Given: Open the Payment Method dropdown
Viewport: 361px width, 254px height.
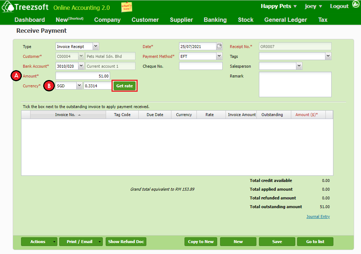Looking at the screenshot, I should pos(219,56).
